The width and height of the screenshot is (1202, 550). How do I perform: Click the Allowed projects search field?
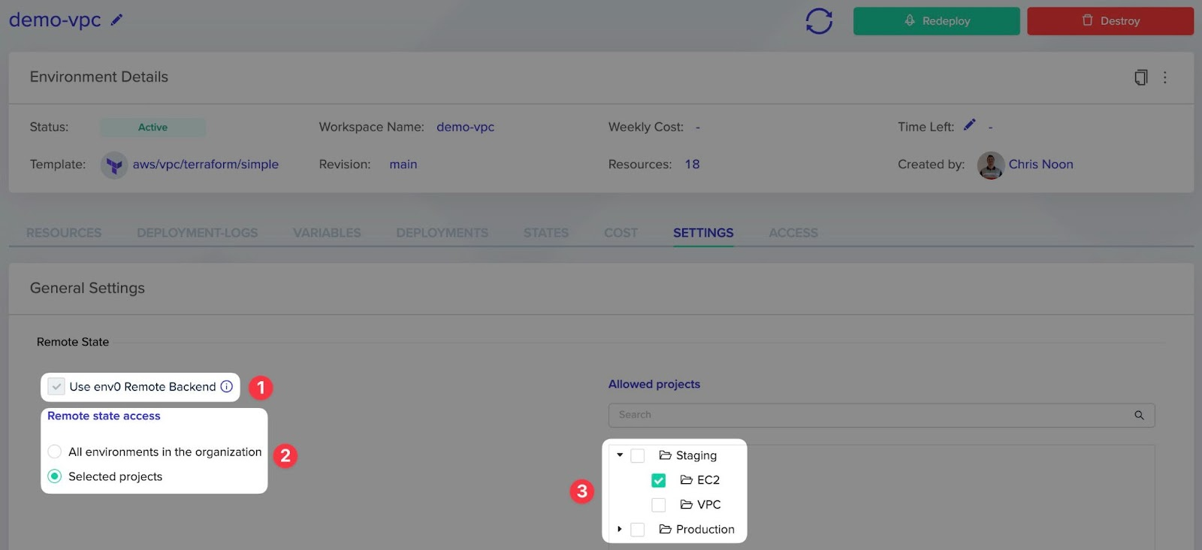pyautogui.click(x=871, y=416)
